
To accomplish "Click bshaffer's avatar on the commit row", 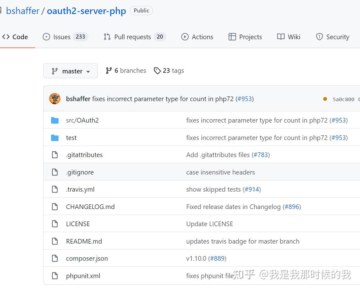I will point(55,99).
